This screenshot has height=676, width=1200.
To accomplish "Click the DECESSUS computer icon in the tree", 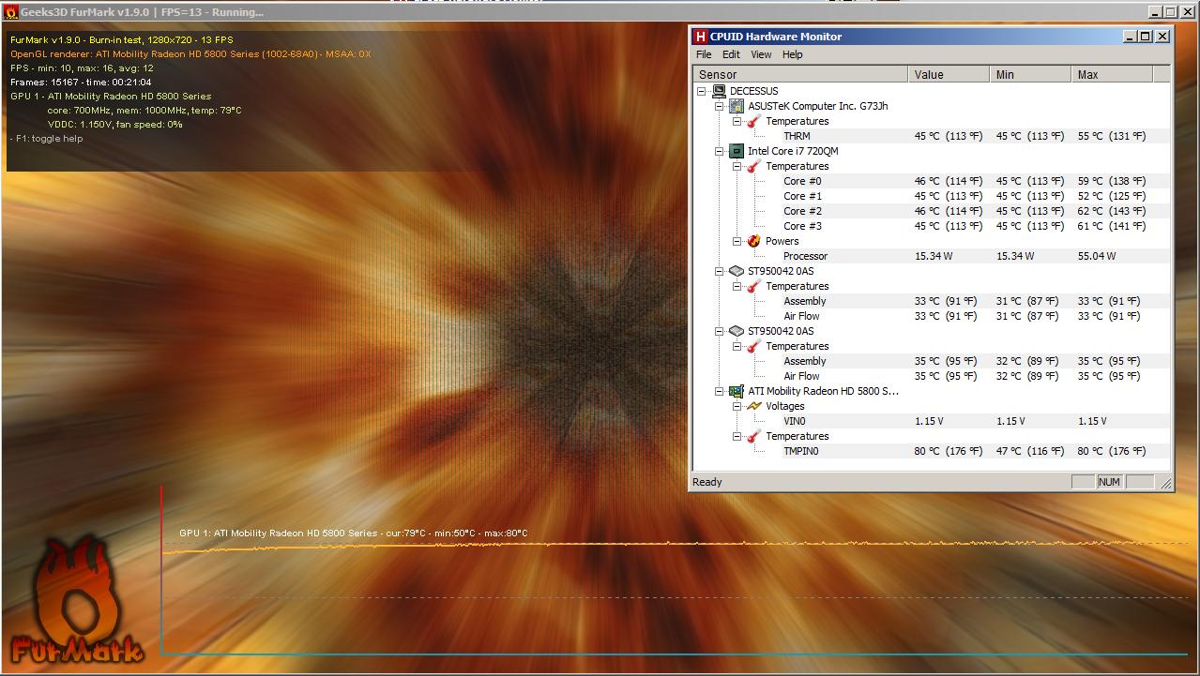I will click(719, 91).
